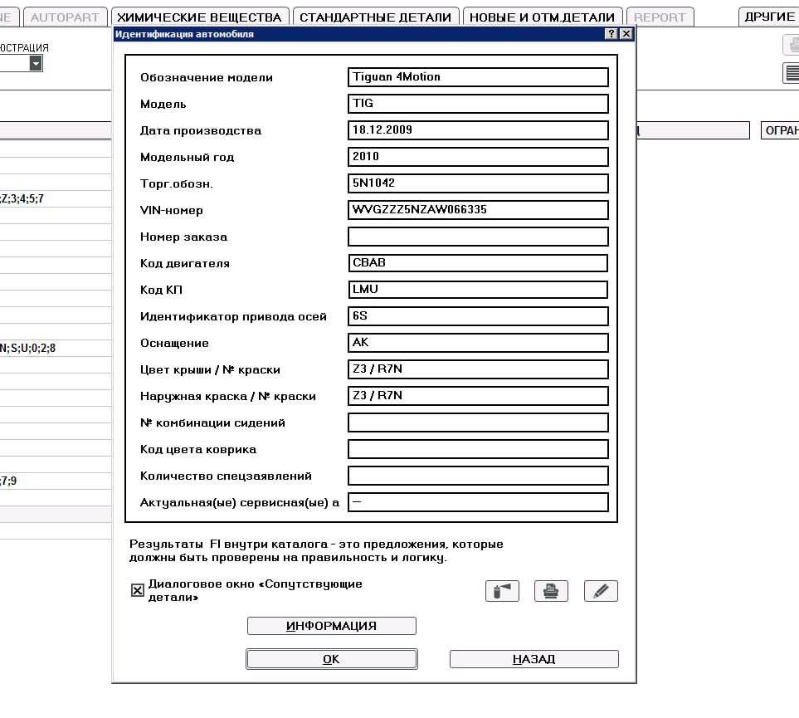This screenshot has width=799, height=718.
Task: Click the Номер заказа empty field
Action: click(x=478, y=237)
